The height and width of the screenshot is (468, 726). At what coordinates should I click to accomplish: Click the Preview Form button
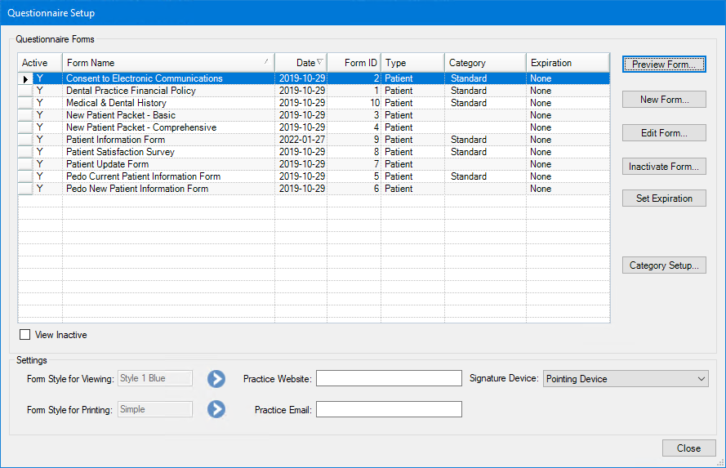tap(663, 64)
